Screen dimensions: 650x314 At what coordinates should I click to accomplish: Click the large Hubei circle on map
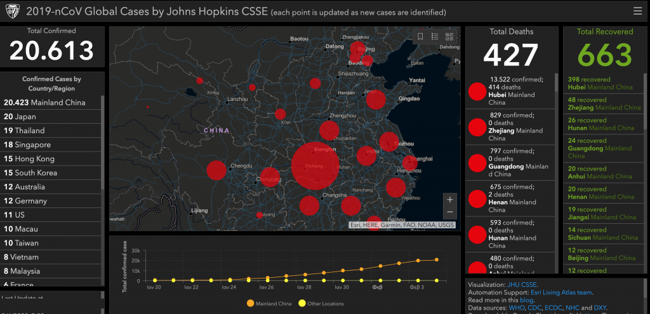315,165
